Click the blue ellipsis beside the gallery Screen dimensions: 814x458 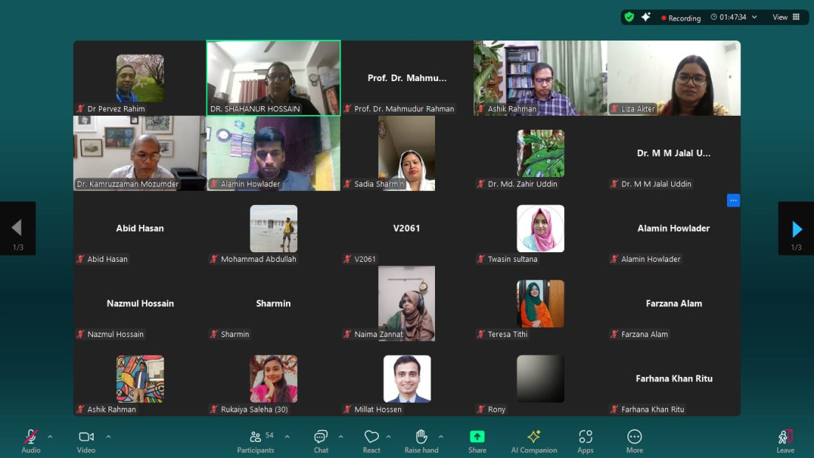point(733,200)
